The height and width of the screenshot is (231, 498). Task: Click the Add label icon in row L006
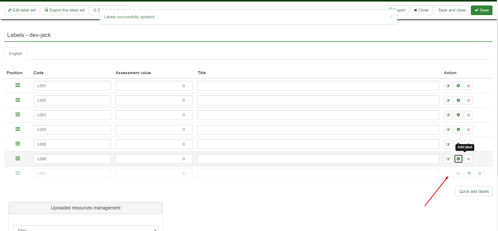pyautogui.click(x=458, y=159)
